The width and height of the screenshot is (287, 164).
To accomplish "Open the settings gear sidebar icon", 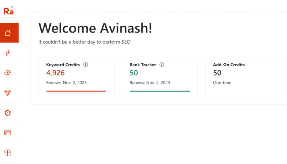I will pos(7,113).
